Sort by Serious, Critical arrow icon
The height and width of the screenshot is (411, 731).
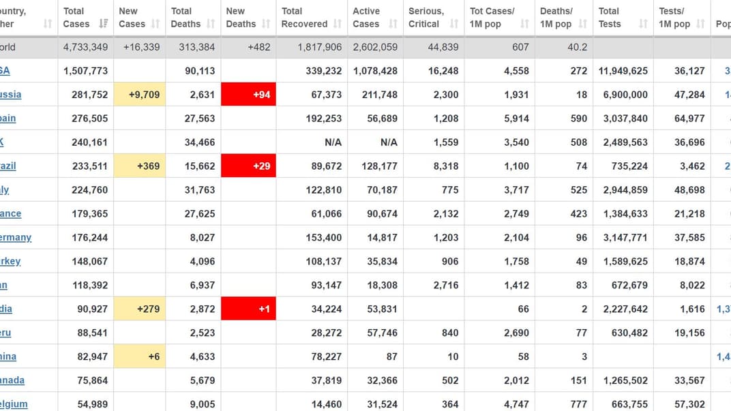(x=454, y=24)
